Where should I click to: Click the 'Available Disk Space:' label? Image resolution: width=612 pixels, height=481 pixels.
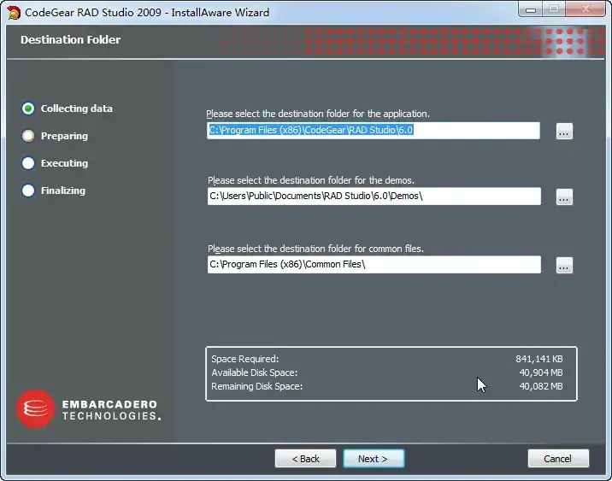(x=255, y=372)
